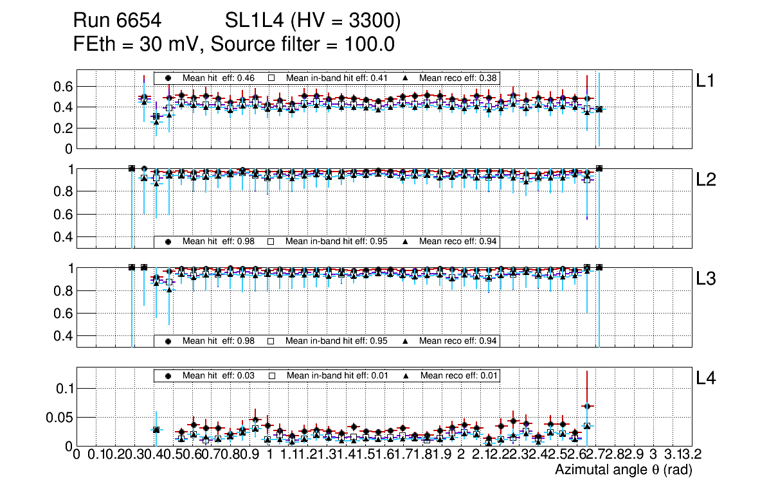Image resolution: width=769 pixels, height=496 pixels.
Task: Click 'Mean in-band hit eff: 0.01' in L4 legend
Action: [337, 375]
